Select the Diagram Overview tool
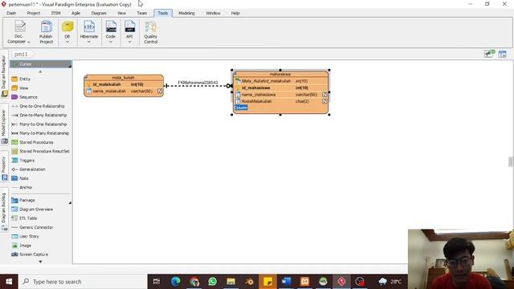Image resolution: width=514 pixels, height=289 pixels. 36,209
